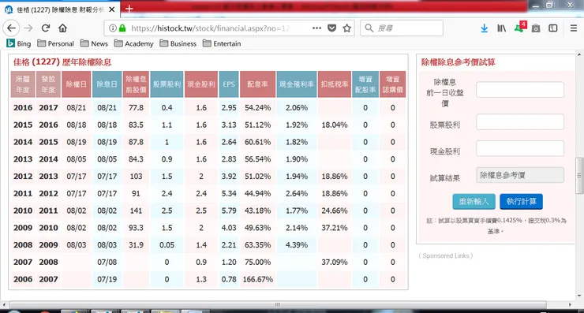
Task: Click the scroll up arrow on right scrollbar
Action: [x=579, y=54]
